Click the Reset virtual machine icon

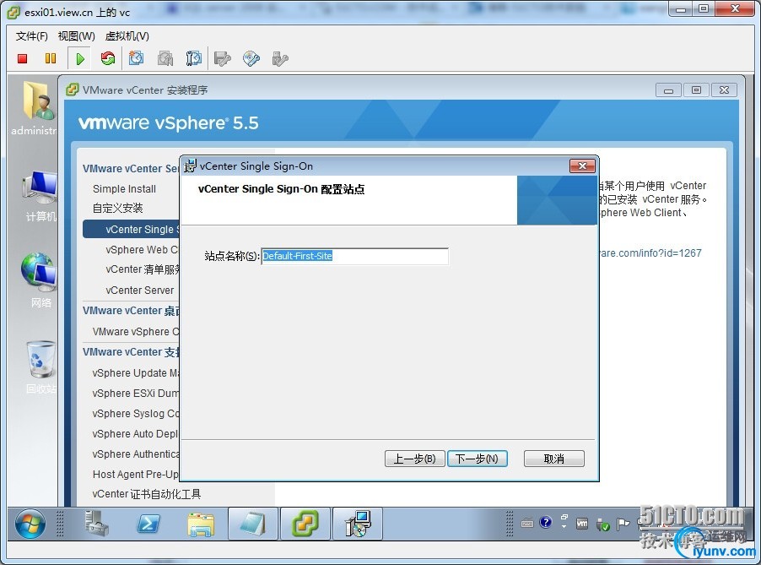(108, 58)
